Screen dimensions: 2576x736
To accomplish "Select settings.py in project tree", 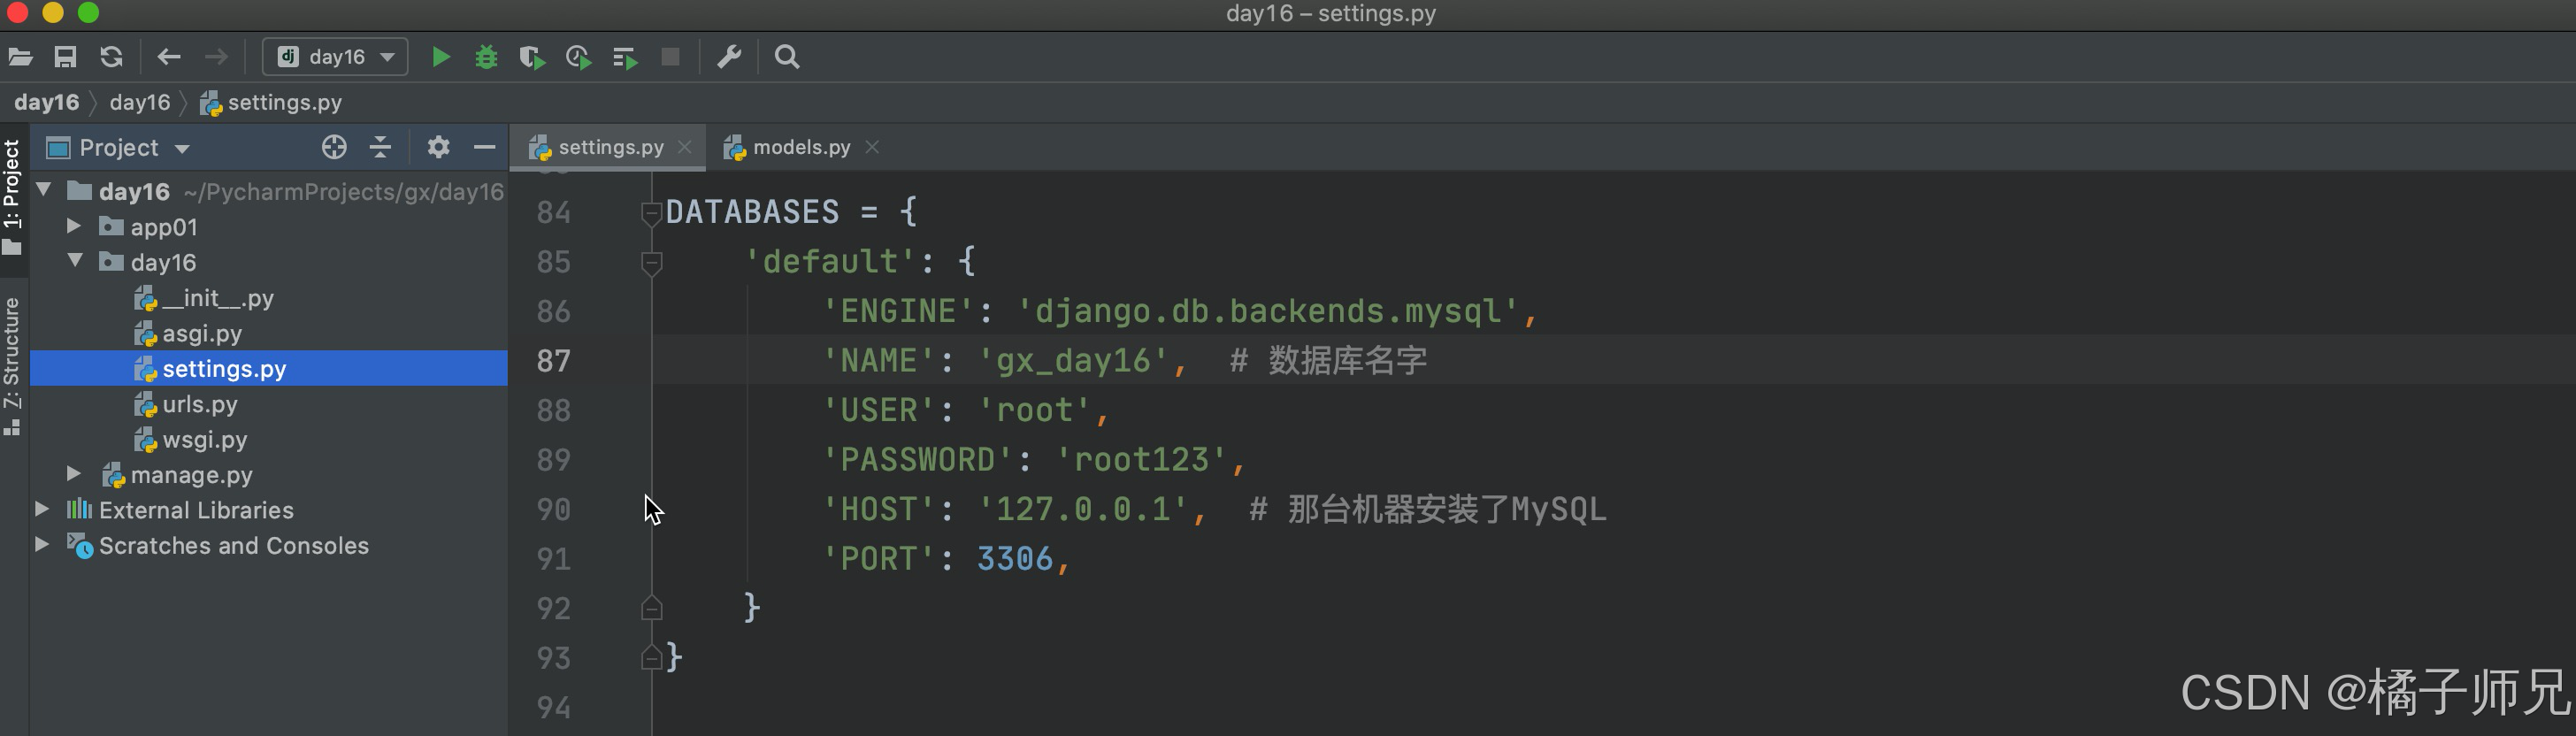I will (x=269, y=368).
